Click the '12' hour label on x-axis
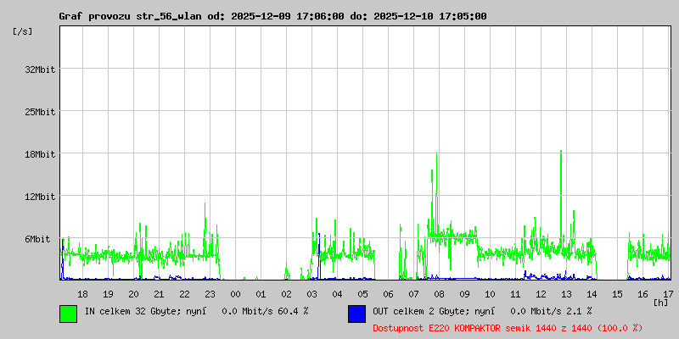 [541, 294]
